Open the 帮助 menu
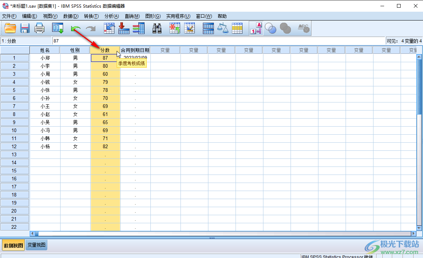 click(x=222, y=16)
